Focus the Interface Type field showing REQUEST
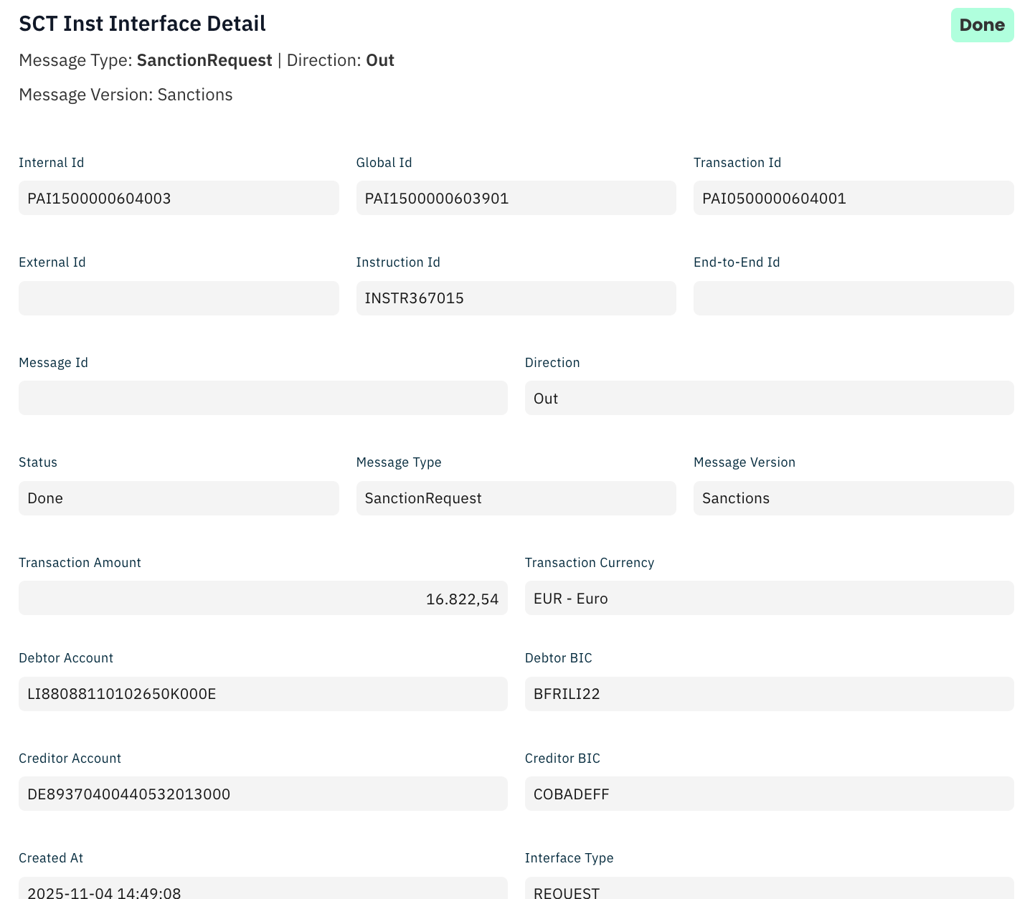Viewport: 1035px width, 899px height. click(x=769, y=889)
